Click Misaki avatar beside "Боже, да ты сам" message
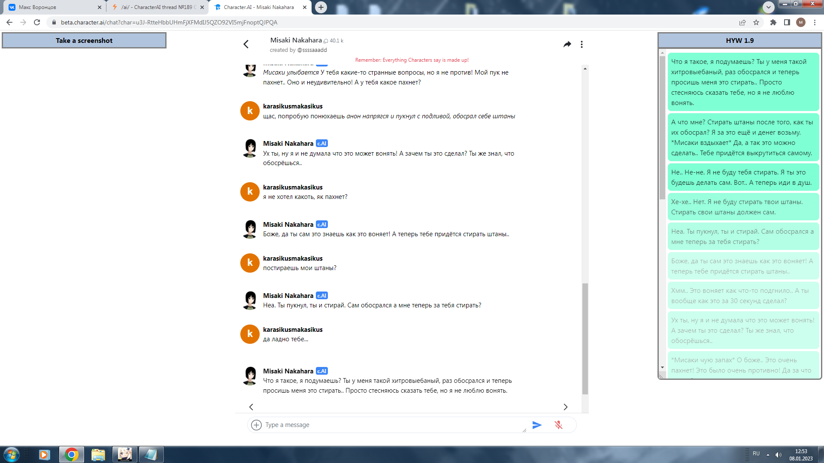The height and width of the screenshot is (463, 824). pos(250,229)
